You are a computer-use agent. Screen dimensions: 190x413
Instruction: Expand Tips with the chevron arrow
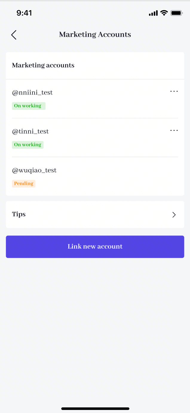coord(174,215)
